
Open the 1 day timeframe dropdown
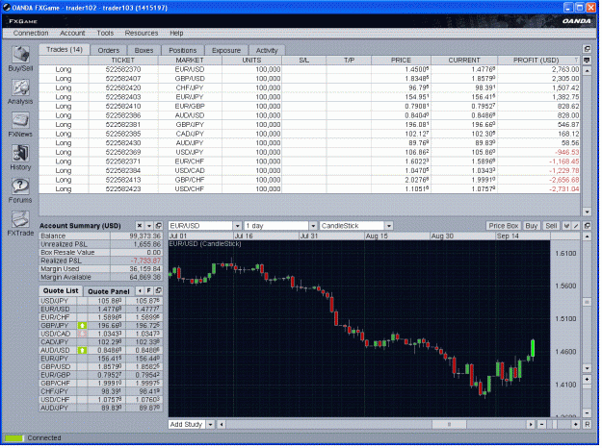[x=313, y=226]
